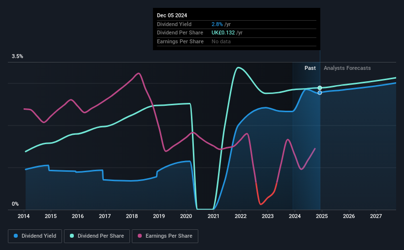Click the 2025 x-axis year label
This screenshot has height=250, width=404.
pos(322,216)
